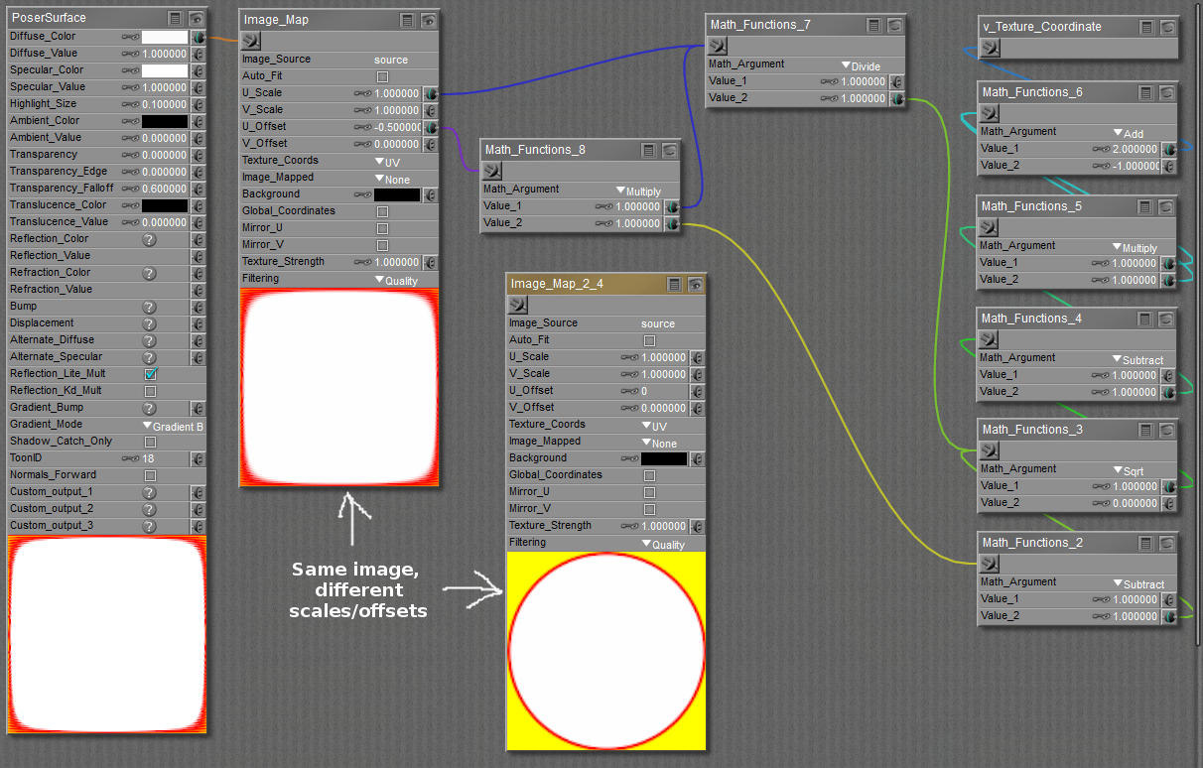Open the Background color swatch on Image_Map
This screenshot has width=1203, height=768.
coord(397,194)
